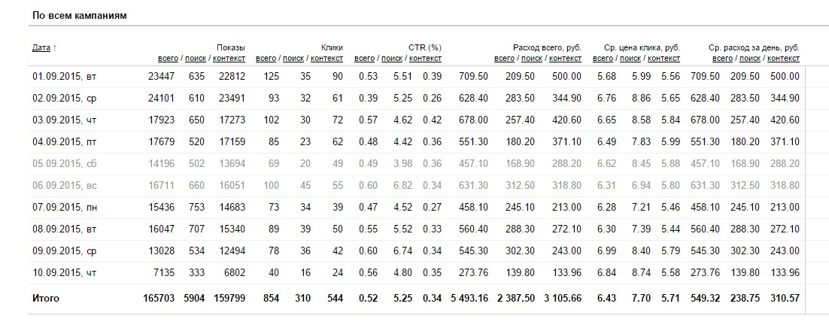This screenshot has height=331, width=829.
Task: Sort by контекст under Расход всего, руб.
Action: pos(566,58)
